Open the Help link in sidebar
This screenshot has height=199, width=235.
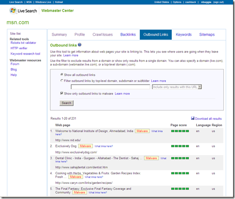(14, 75)
